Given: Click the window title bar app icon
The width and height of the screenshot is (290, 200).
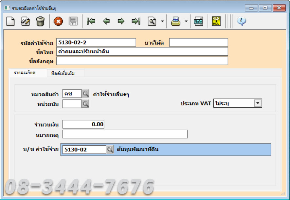Looking at the screenshot, I should [7, 8].
